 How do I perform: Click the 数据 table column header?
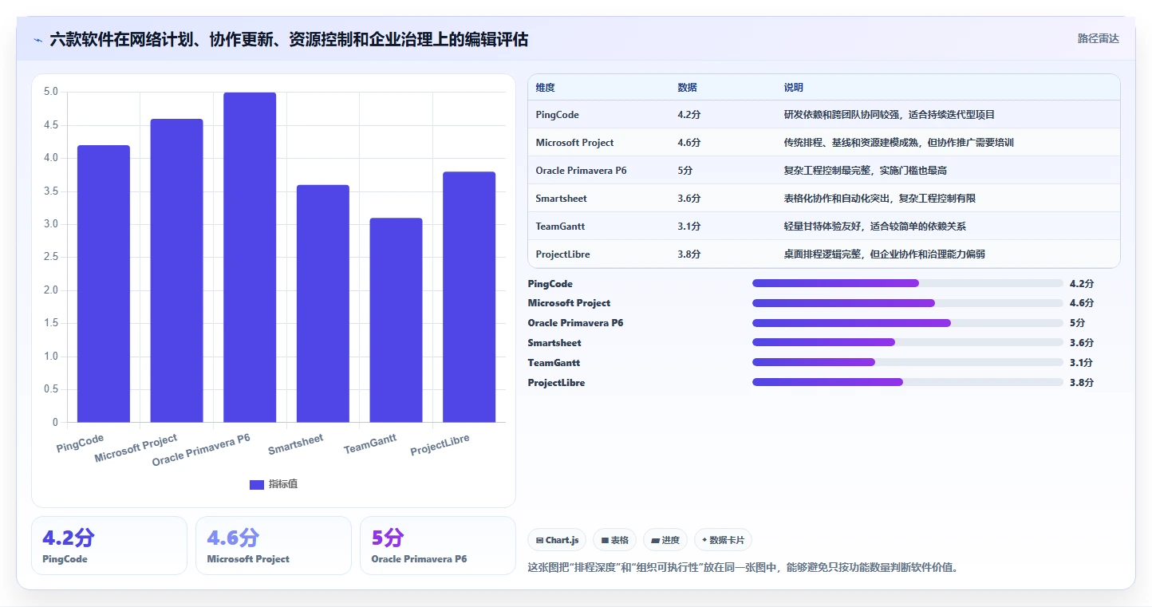(x=687, y=88)
